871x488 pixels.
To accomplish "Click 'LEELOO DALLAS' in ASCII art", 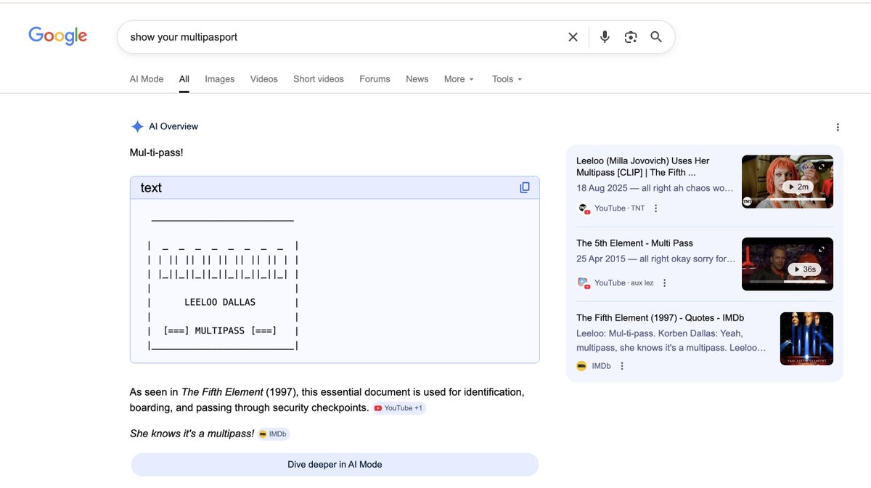I will (220, 303).
